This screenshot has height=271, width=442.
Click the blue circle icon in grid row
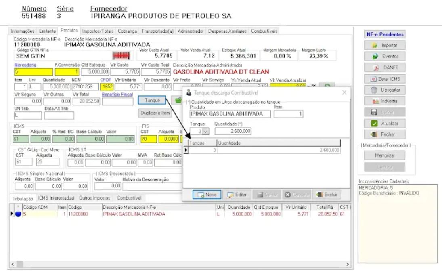18,214
